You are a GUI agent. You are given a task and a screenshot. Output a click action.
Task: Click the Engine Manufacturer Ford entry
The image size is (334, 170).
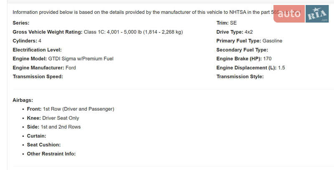[x=71, y=68]
